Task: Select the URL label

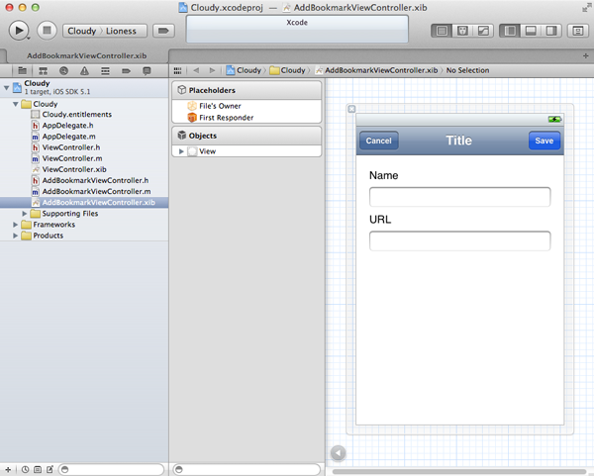Action: click(380, 220)
